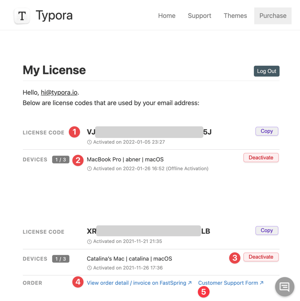Click the clock icon beside 2022-01-05 activation
Screen dimensions: 300x301
[89, 142]
